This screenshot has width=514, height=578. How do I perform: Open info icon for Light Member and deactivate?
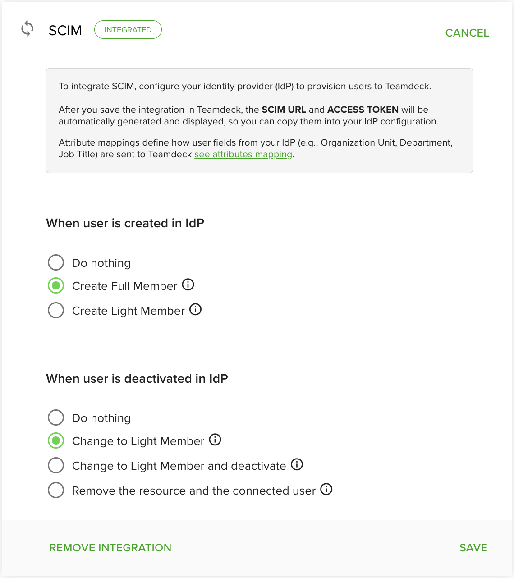(297, 464)
